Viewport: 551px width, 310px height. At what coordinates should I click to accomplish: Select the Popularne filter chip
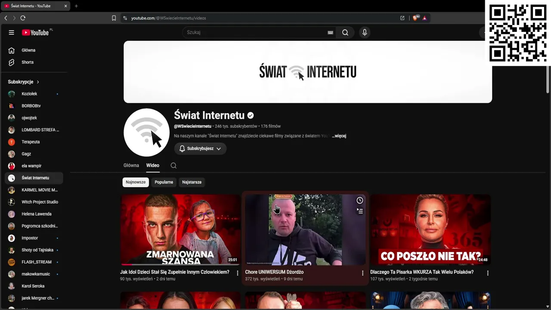click(164, 182)
